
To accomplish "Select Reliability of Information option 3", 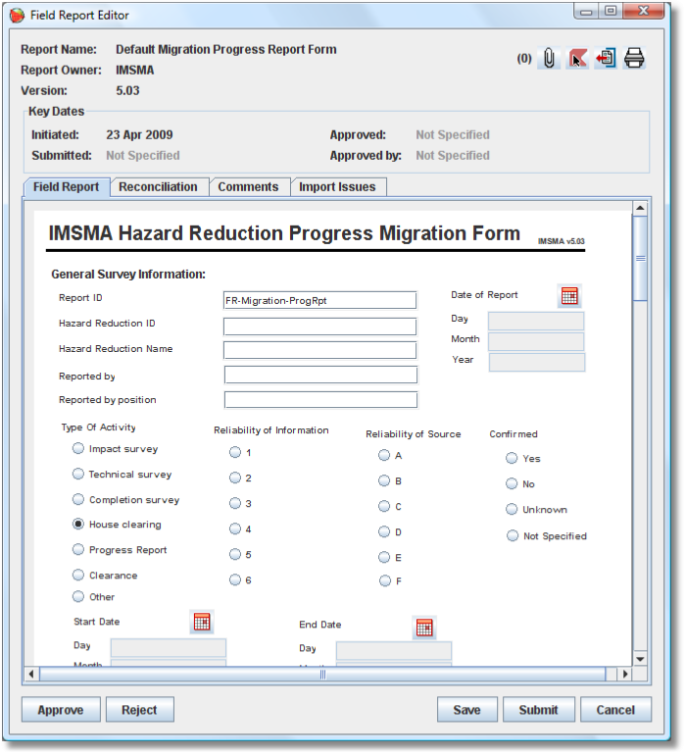I will tap(234, 504).
